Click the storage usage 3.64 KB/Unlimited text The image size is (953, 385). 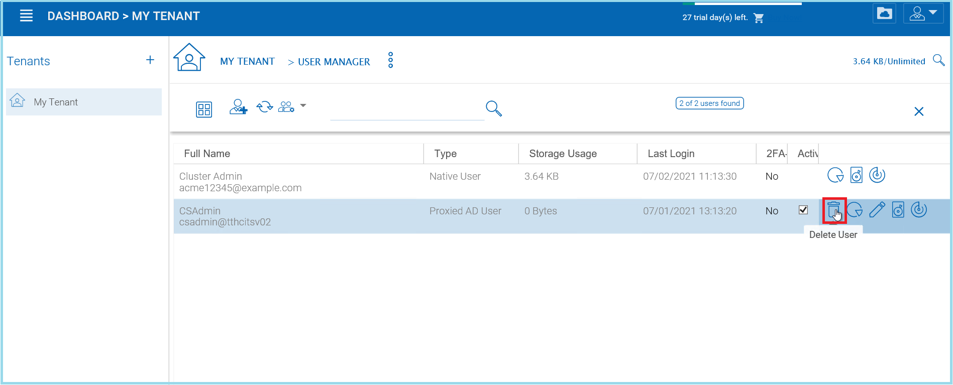click(x=889, y=61)
